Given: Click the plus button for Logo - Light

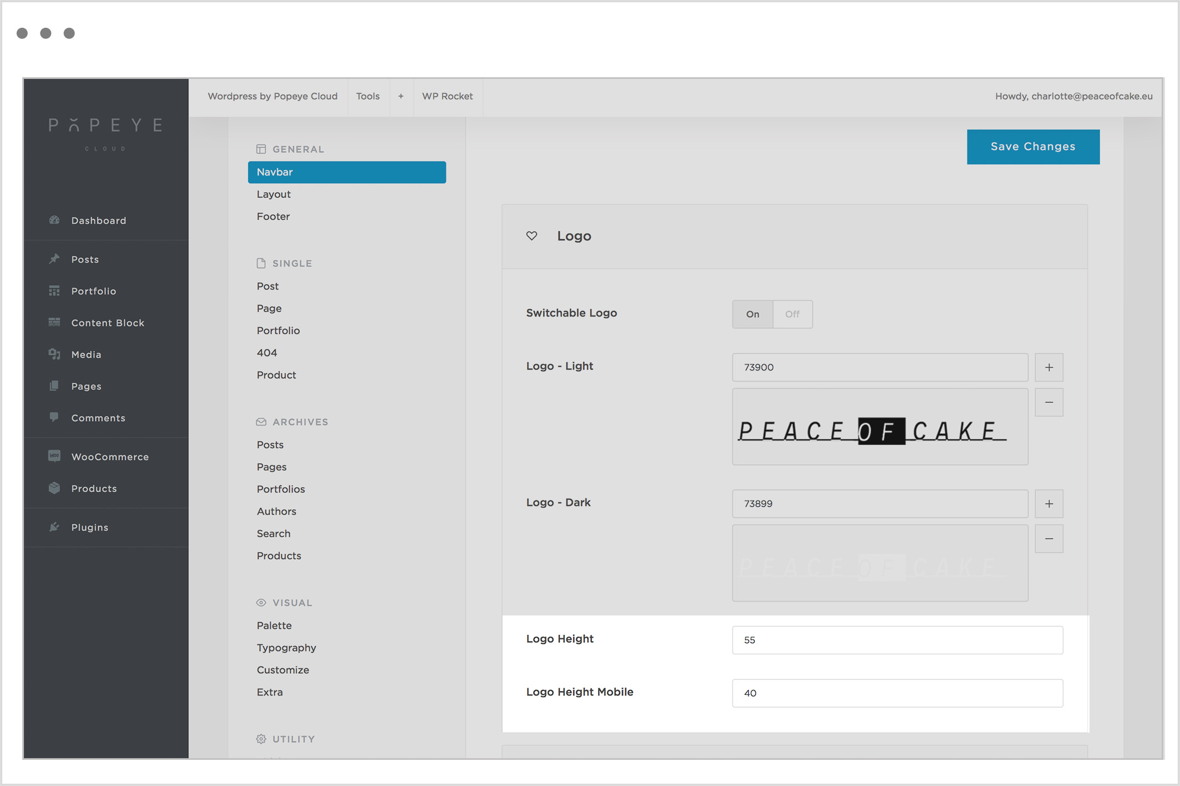Looking at the screenshot, I should (x=1049, y=367).
